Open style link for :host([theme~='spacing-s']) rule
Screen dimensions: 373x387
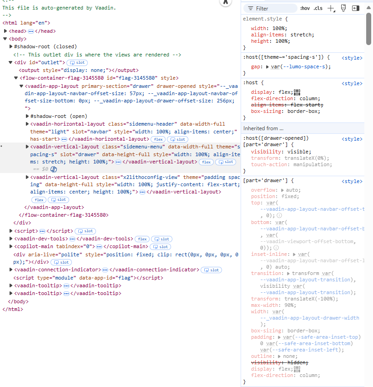(352, 58)
